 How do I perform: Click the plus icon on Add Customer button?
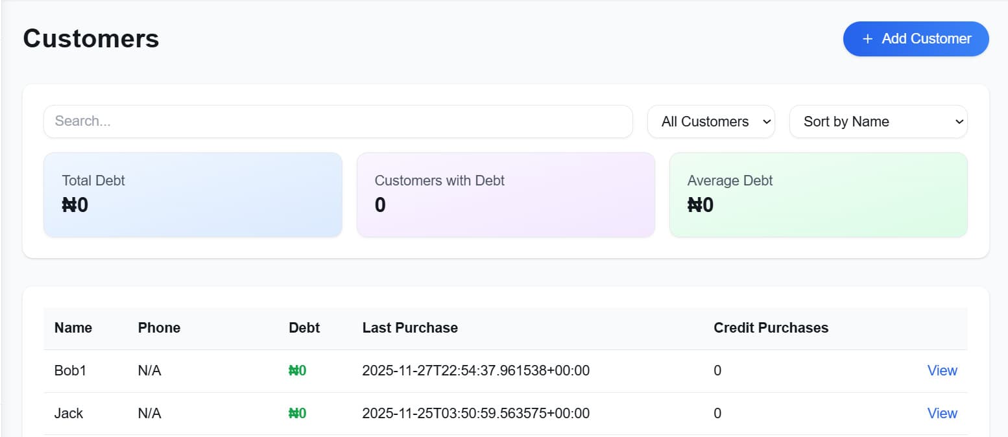pos(867,39)
